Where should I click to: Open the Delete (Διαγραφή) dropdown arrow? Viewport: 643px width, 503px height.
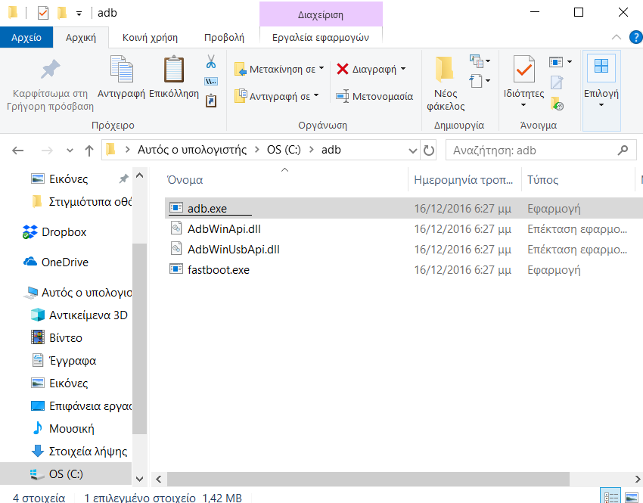click(x=402, y=69)
